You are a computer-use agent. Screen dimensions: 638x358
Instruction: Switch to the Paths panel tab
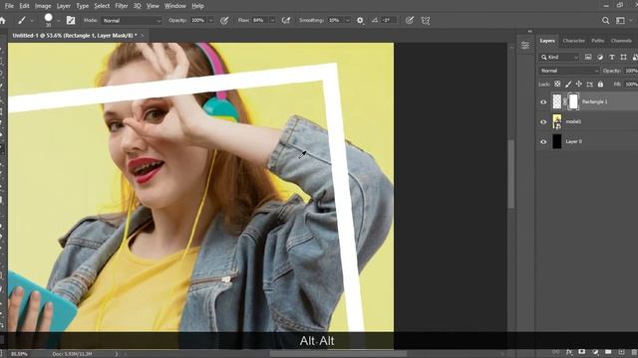tap(598, 41)
